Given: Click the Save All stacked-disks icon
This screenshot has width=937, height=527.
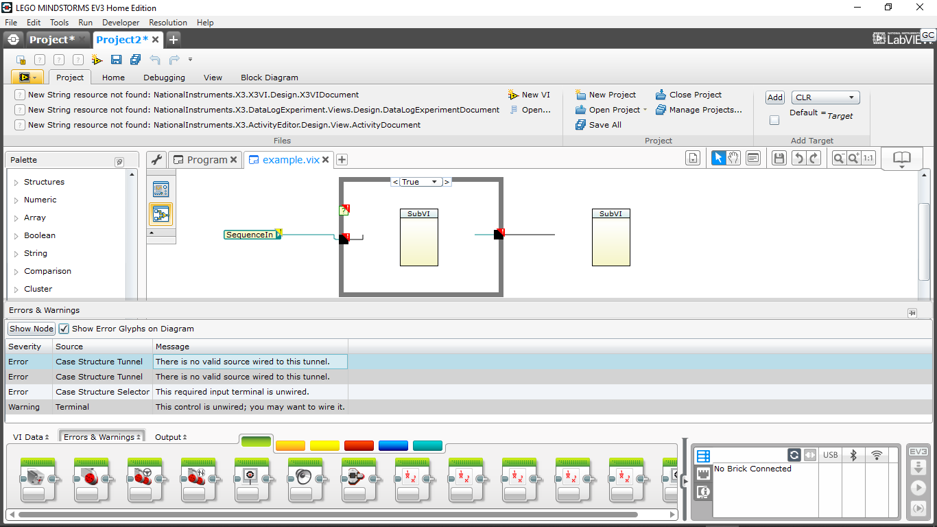Looking at the screenshot, I should 135,60.
